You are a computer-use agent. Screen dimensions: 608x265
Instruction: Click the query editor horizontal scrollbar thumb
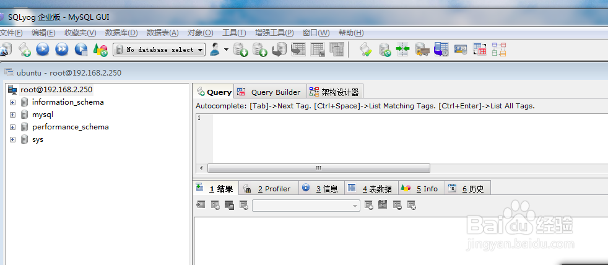click(x=319, y=168)
